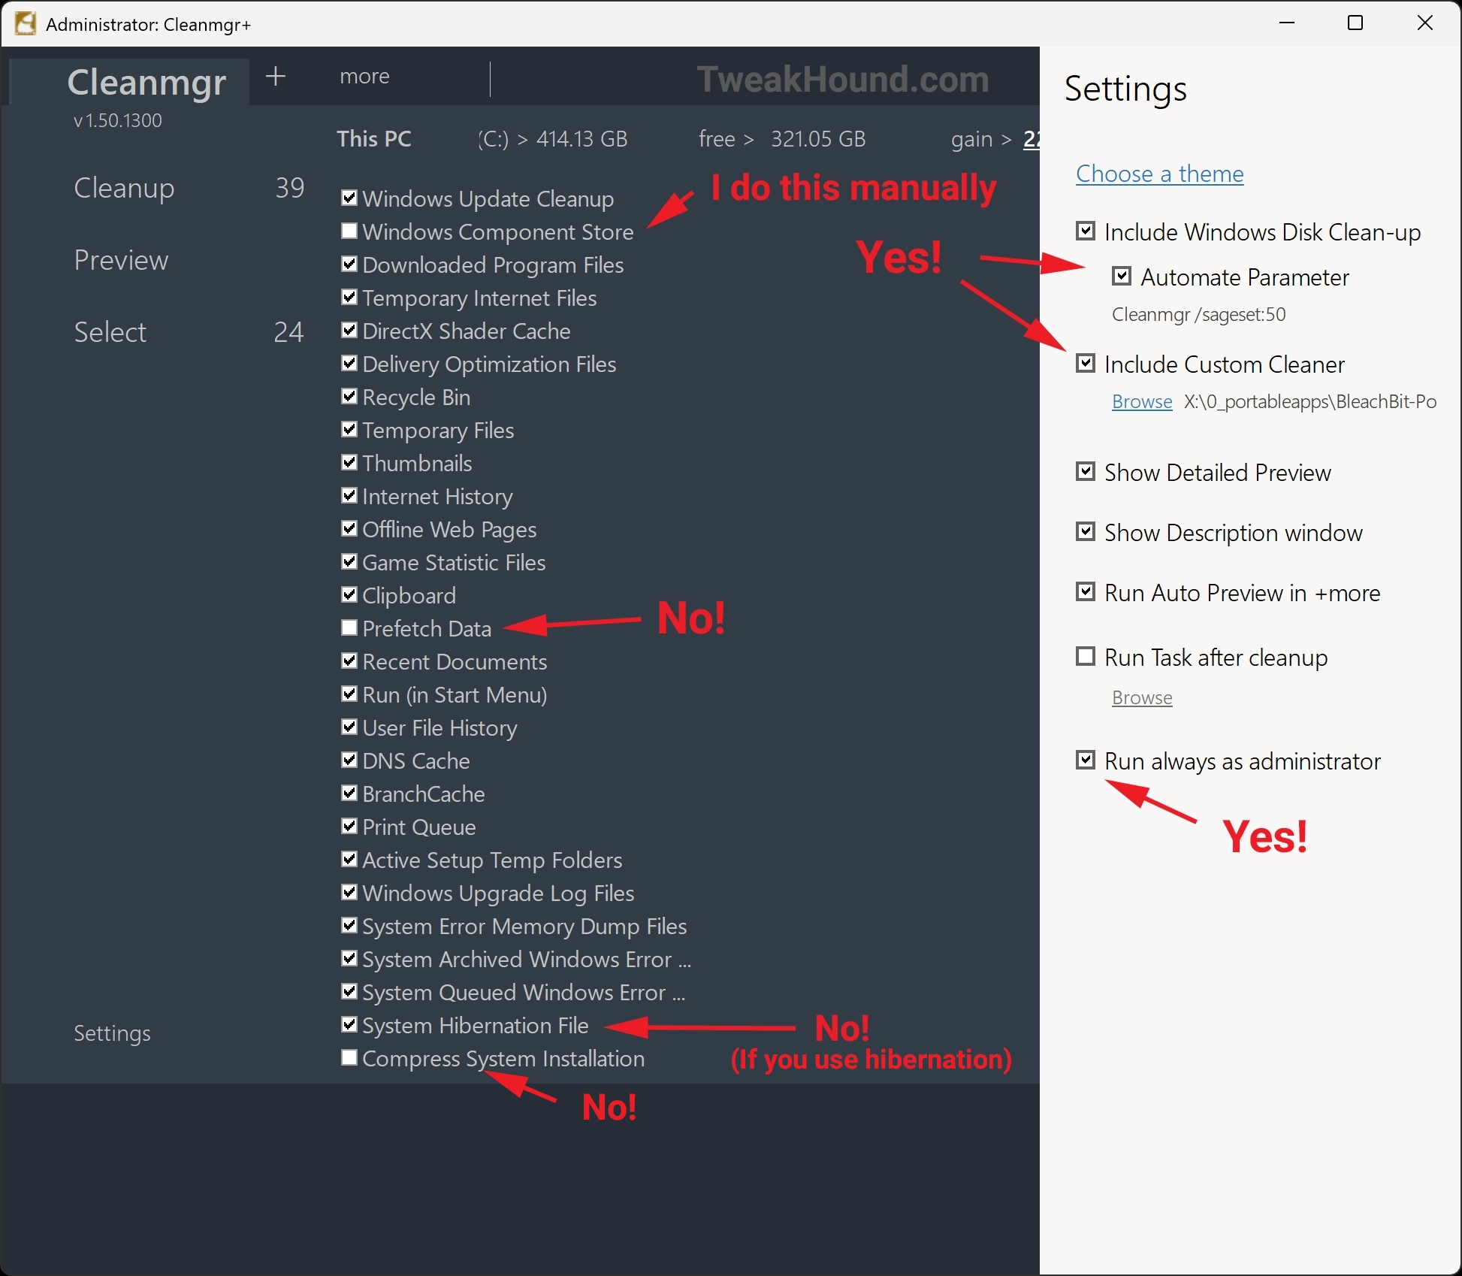The height and width of the screenshot is (1276, 1462).
Task: Open Settings from the sidebar bottom
Action: [x=112, y=1033]
